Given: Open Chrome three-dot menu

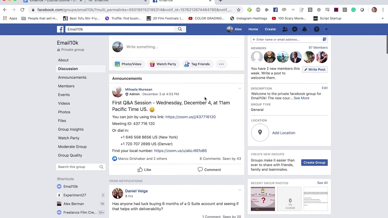Looking at the screenshot, I should (383, 10).
